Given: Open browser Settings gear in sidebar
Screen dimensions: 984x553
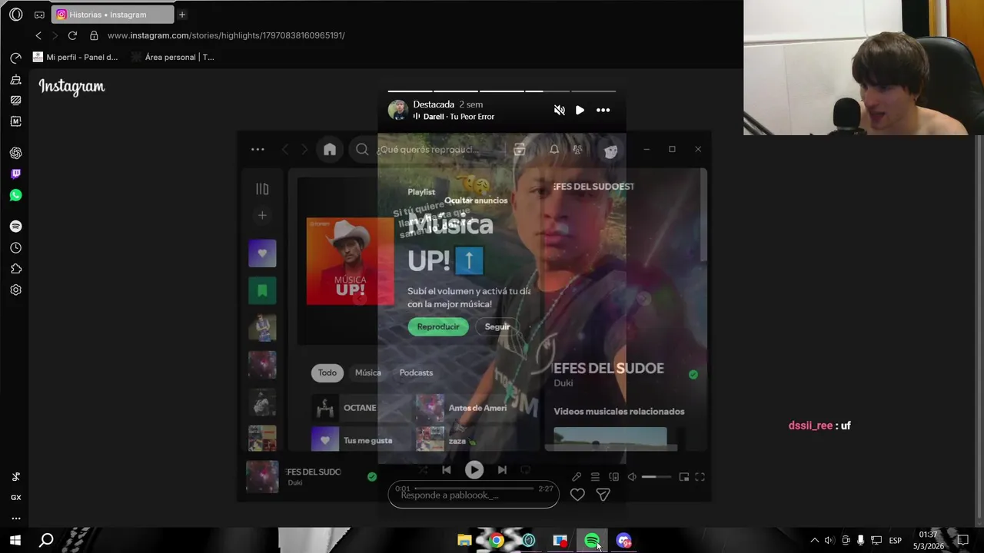Looking at the screenshot, I should point(15,290).
